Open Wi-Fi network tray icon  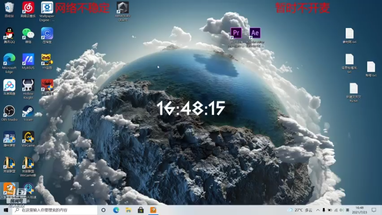pyautogui.click(x=336, y=210)
